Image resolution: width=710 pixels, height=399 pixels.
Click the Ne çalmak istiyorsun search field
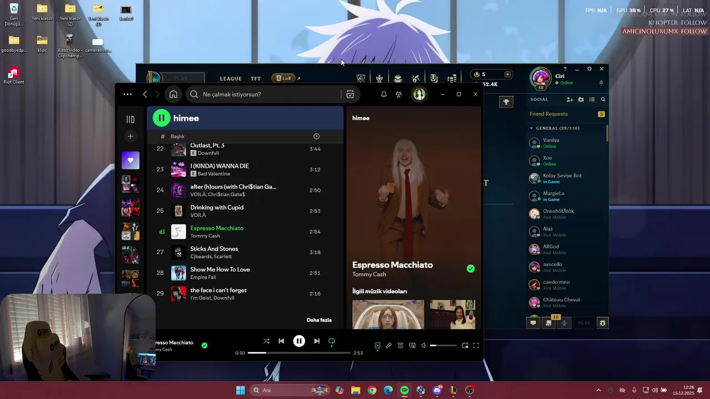pyautogui.click(x=262, y=94)
